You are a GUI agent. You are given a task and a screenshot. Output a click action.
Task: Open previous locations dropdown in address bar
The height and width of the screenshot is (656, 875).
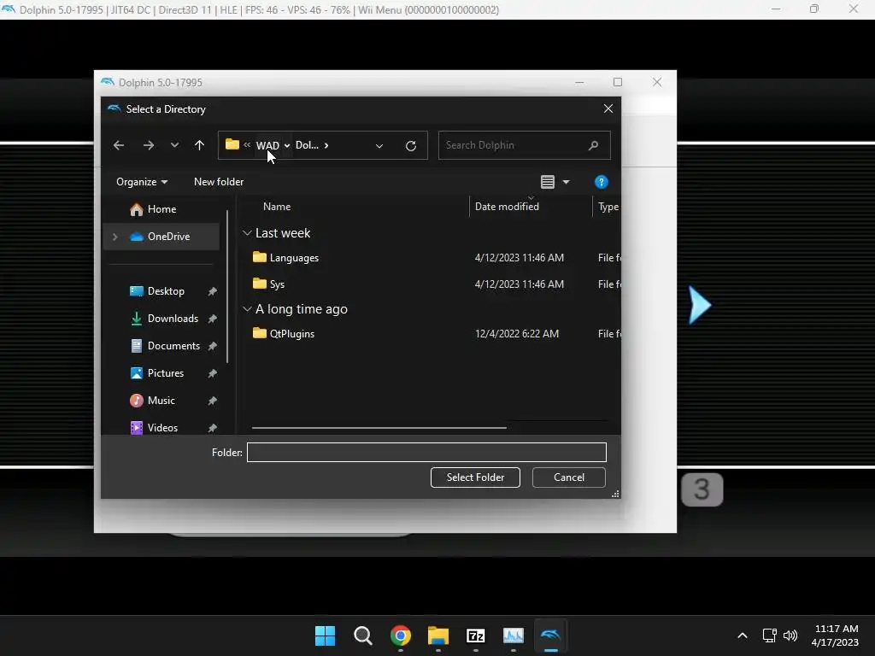pyautogui.click(x=379, y=145)
